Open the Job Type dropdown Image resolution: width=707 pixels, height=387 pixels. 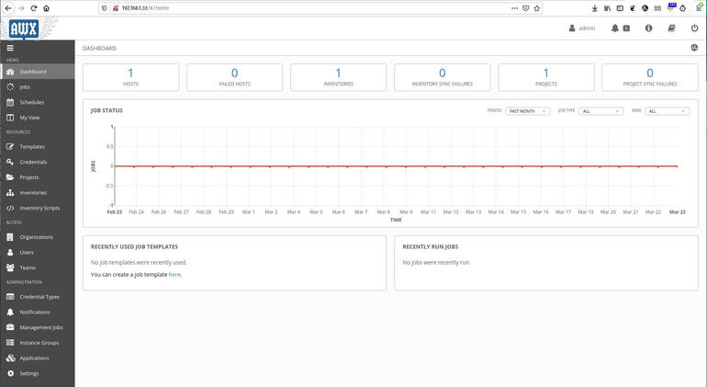600,111
